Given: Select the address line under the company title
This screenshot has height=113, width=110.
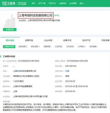Looking at the screenshot, I should [x=39, y=20].
